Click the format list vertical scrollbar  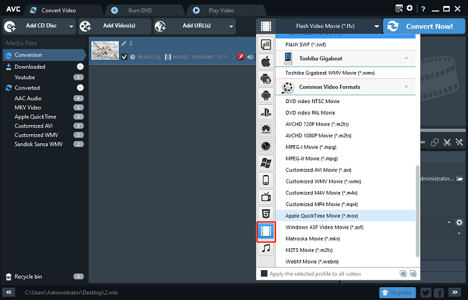tap(417, 211)
